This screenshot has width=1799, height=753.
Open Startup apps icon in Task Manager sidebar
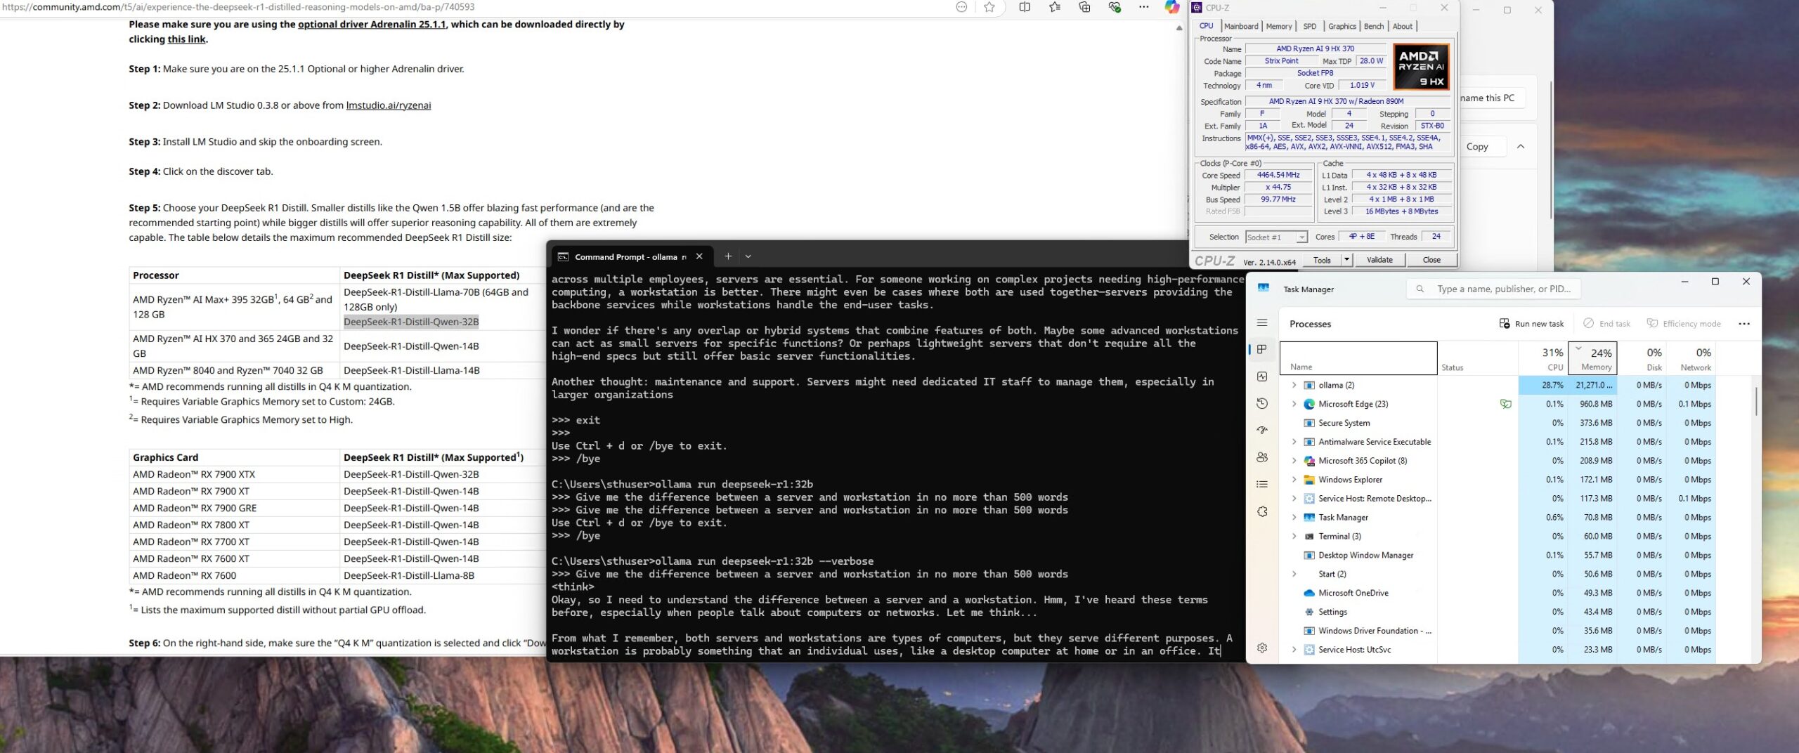pos(1262,430)
